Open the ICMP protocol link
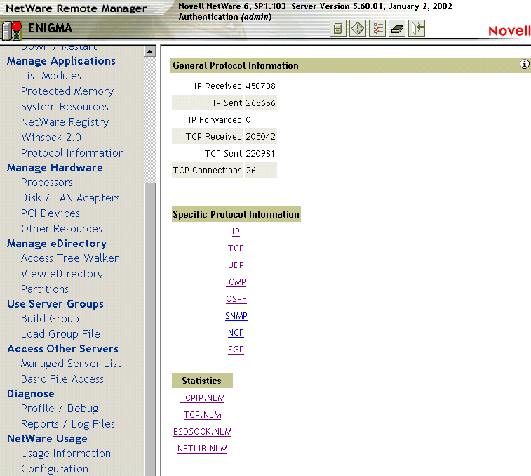531x476 pixels. [x=236, y=282]
